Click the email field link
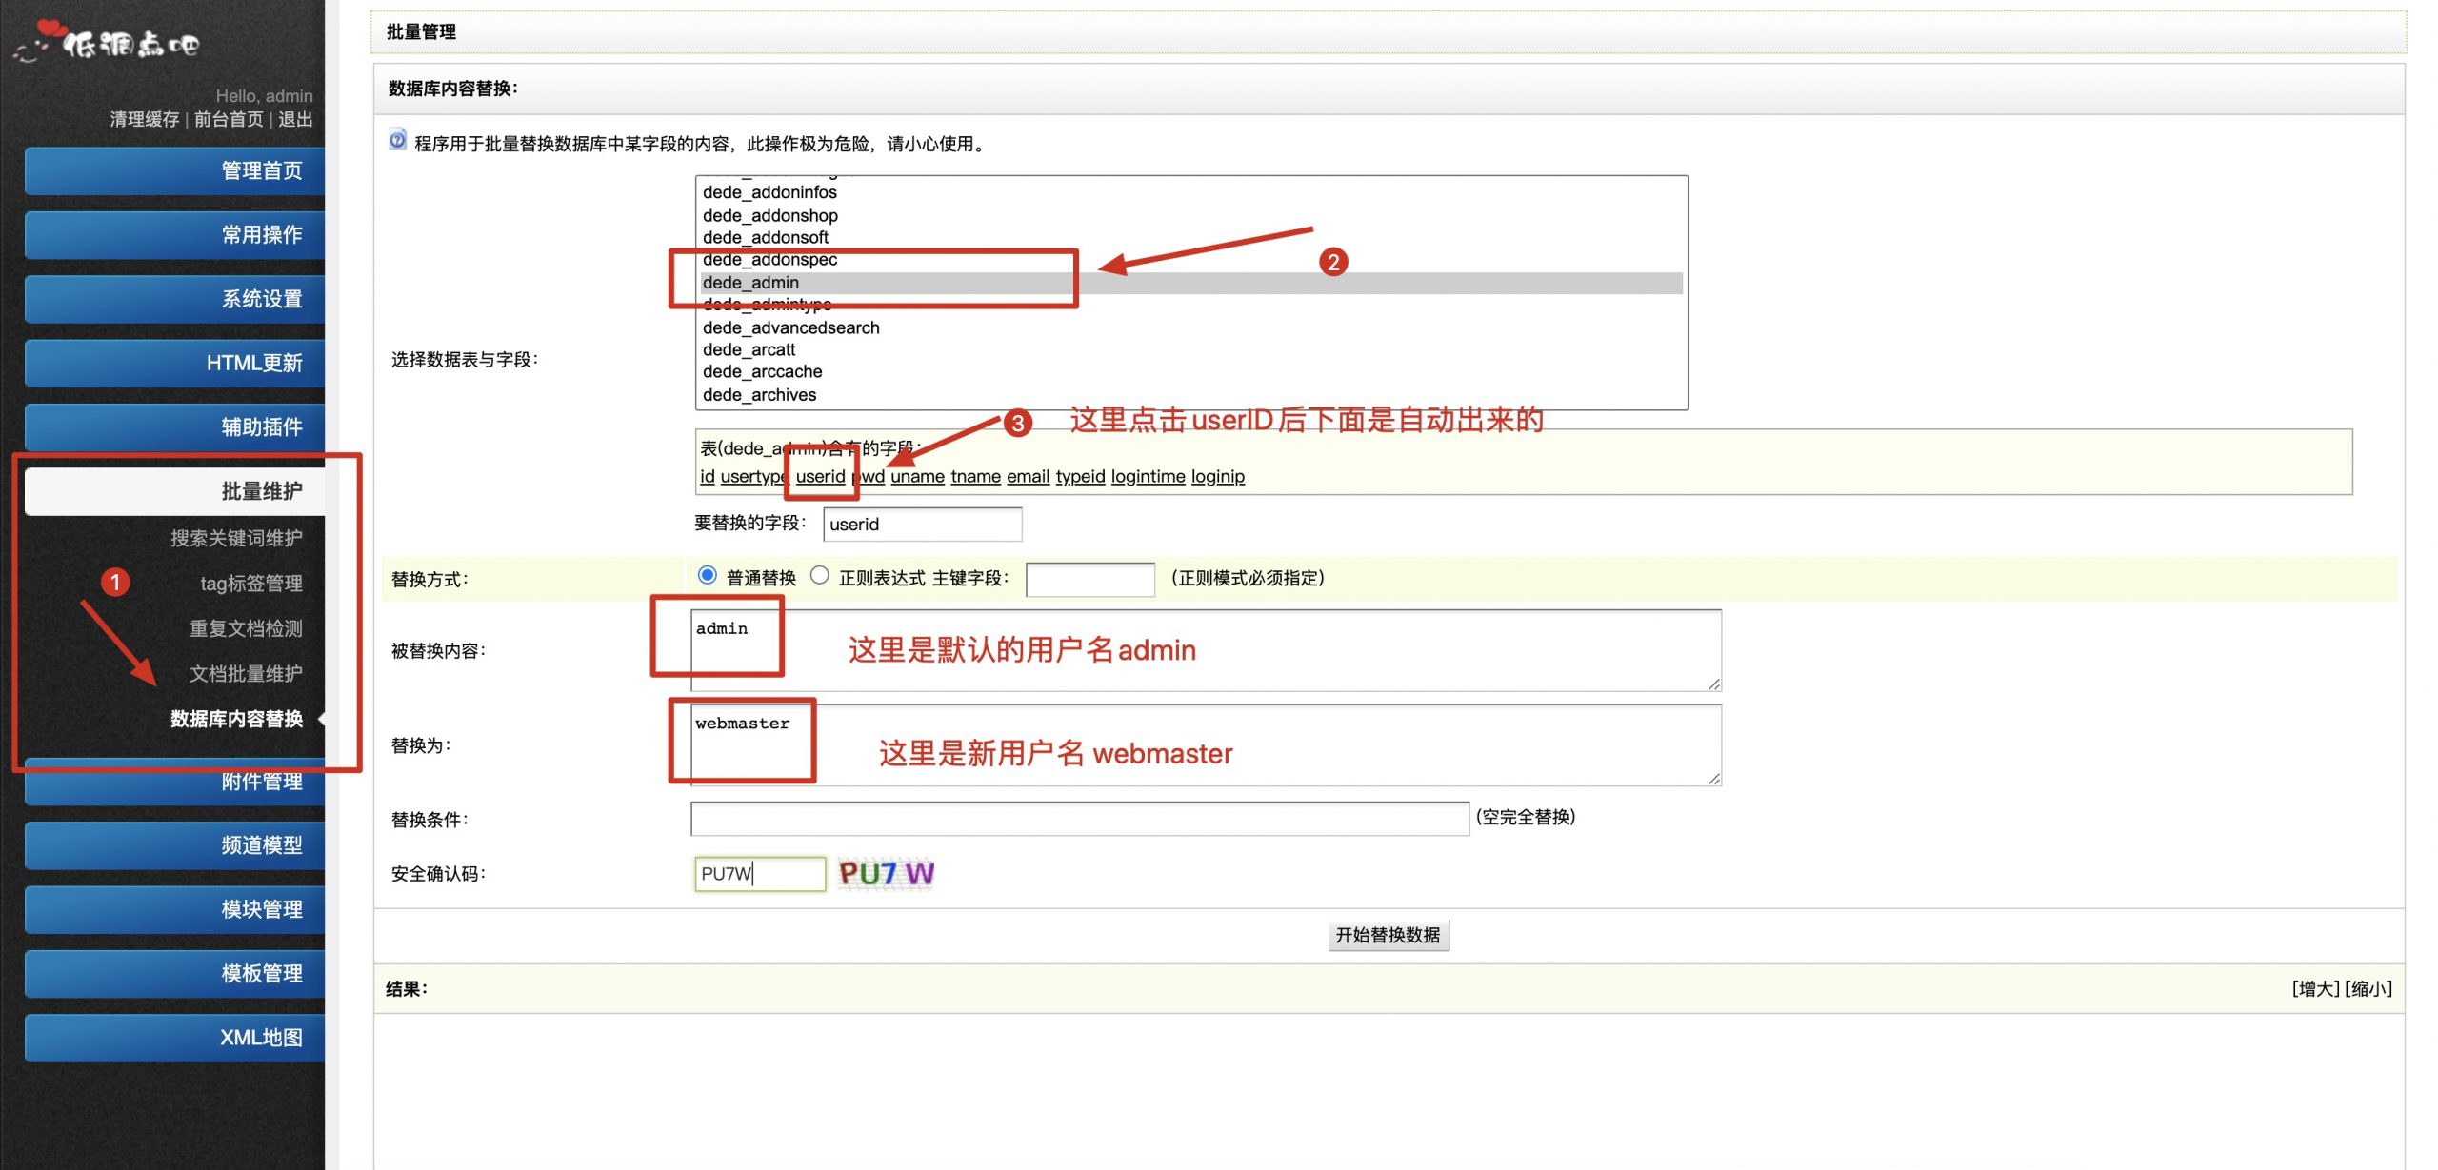This screenshot has height=1170, width=2438. tap(1029, 476)
